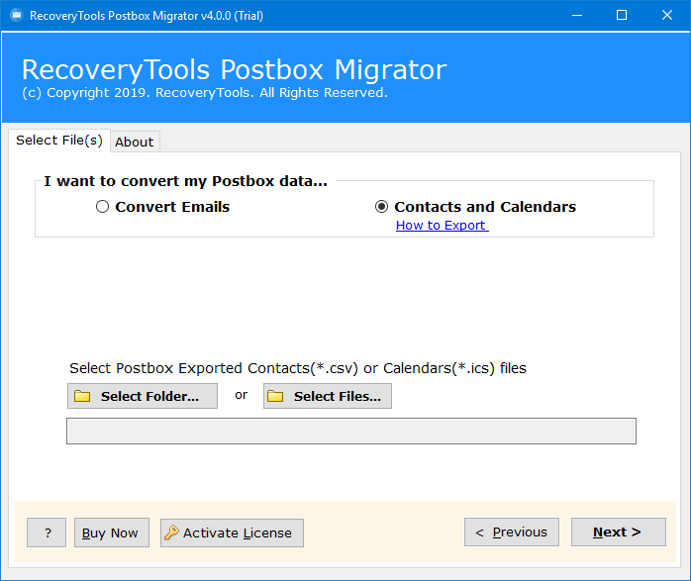Select the Convert Emails radio option
The image size is (691, 581).
tap(102, 207)
